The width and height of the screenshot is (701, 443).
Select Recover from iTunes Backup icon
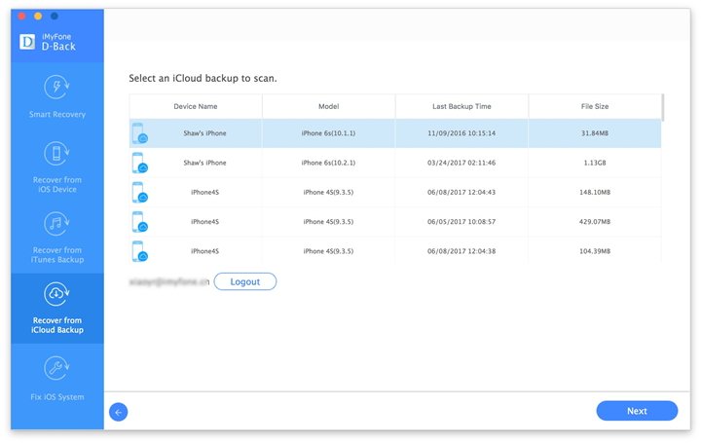pos(56,224)
